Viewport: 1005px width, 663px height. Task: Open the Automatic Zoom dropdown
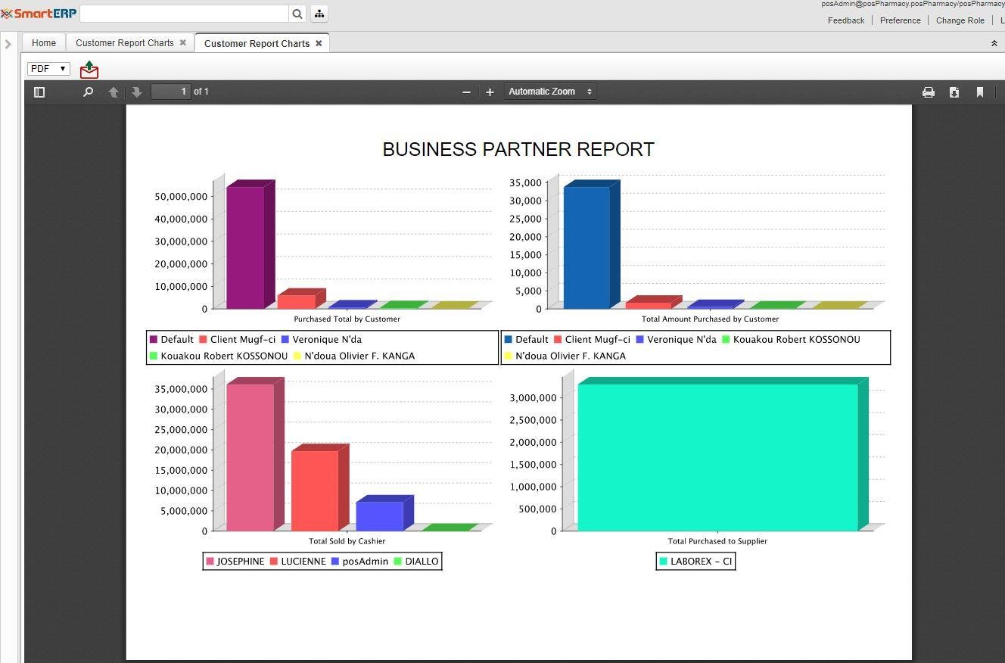(x=550, y=91)
